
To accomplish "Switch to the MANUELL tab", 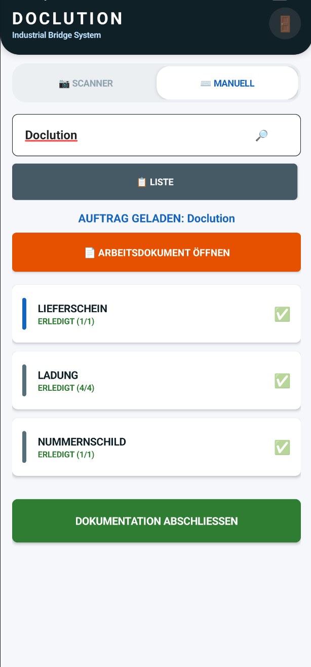I will click(227, 83).
